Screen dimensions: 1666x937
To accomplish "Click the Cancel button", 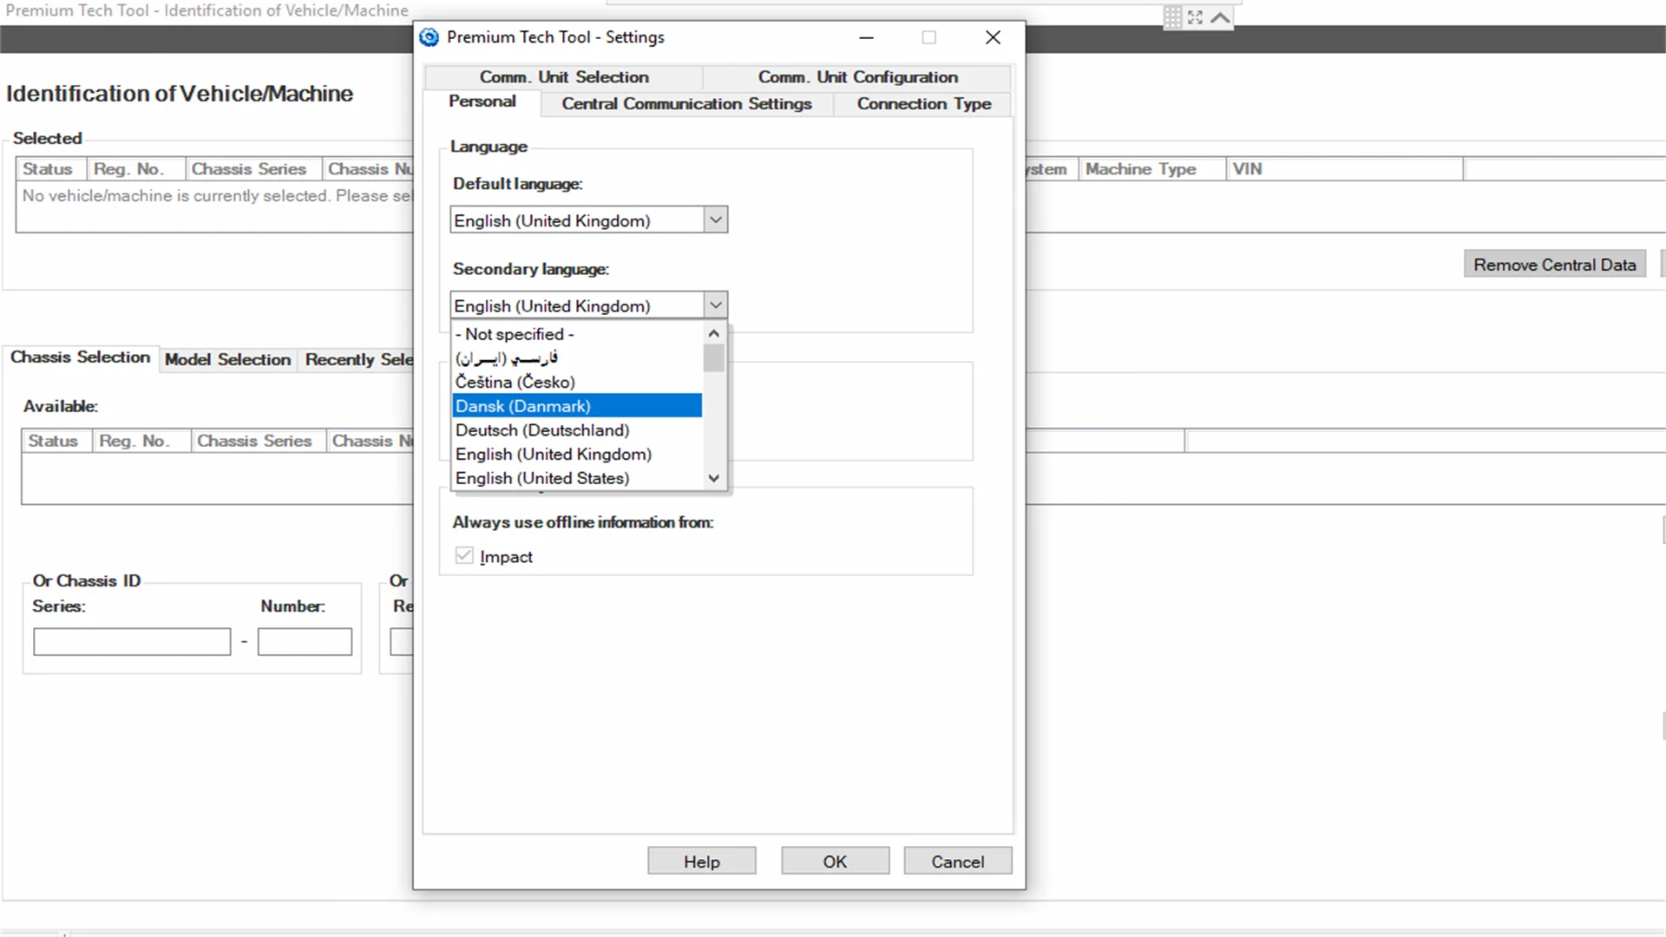I will coord(956,862).
